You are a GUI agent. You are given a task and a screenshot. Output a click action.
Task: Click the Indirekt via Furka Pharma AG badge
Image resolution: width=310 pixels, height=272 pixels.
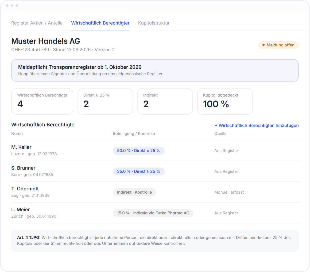click(153, 213)
